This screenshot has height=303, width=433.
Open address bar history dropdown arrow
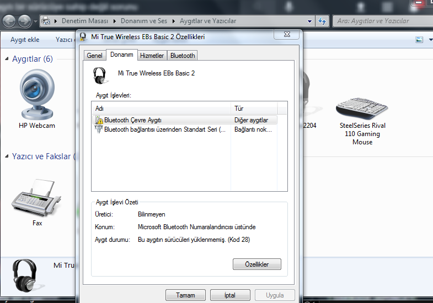tap(309, 21)
